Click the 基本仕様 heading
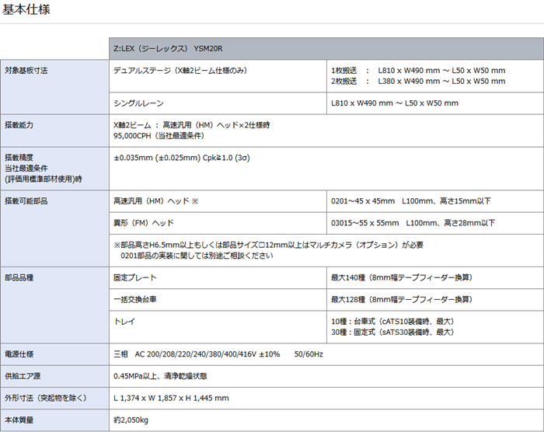 pyautogui.click(x=26, y=9)
